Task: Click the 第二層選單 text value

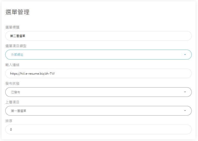Action: 18,36
